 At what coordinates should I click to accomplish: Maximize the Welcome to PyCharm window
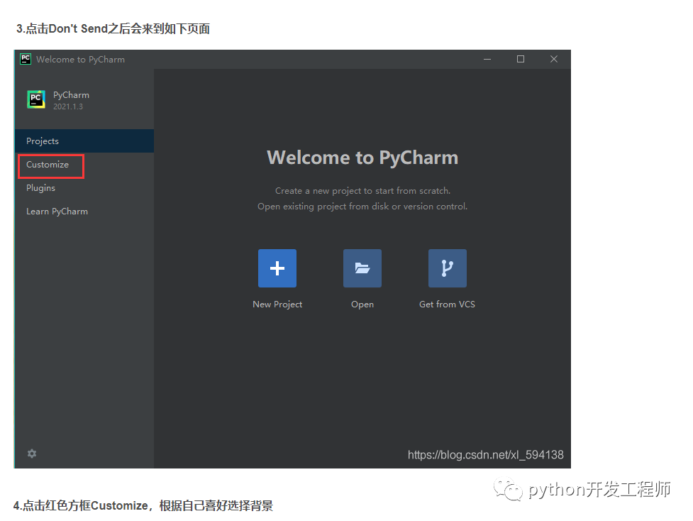coord(521,59)
